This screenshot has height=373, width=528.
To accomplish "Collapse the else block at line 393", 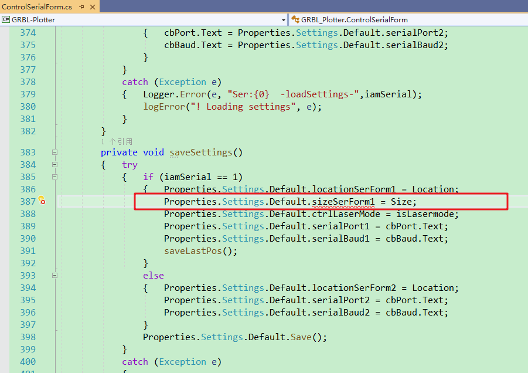I will point(54,276).
